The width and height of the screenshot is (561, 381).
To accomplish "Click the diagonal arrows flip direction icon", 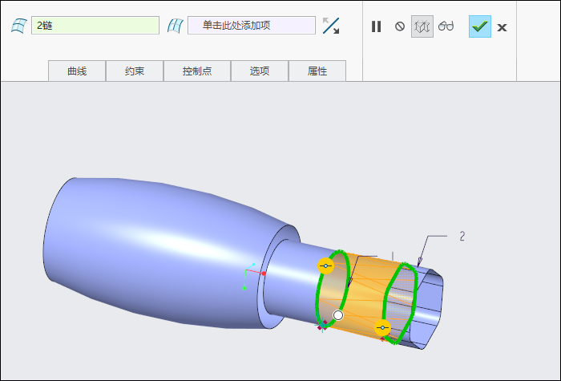I will [x=331, y=26].
